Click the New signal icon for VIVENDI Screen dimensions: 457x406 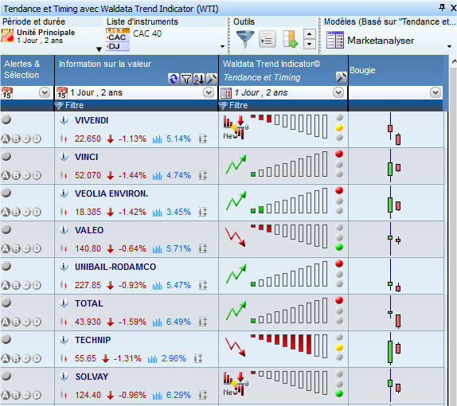point(236,127)
